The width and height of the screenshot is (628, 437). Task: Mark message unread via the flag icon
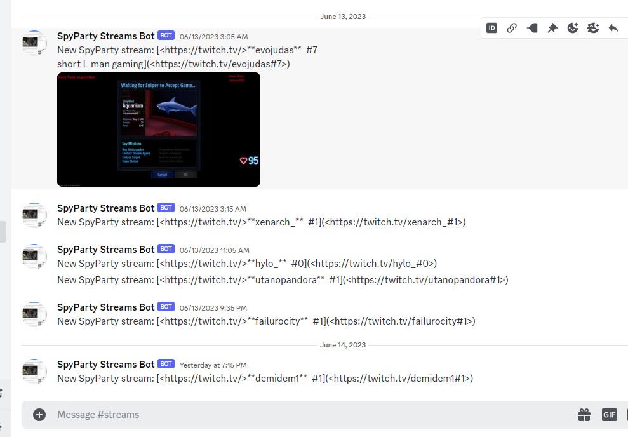click(532, 28)
